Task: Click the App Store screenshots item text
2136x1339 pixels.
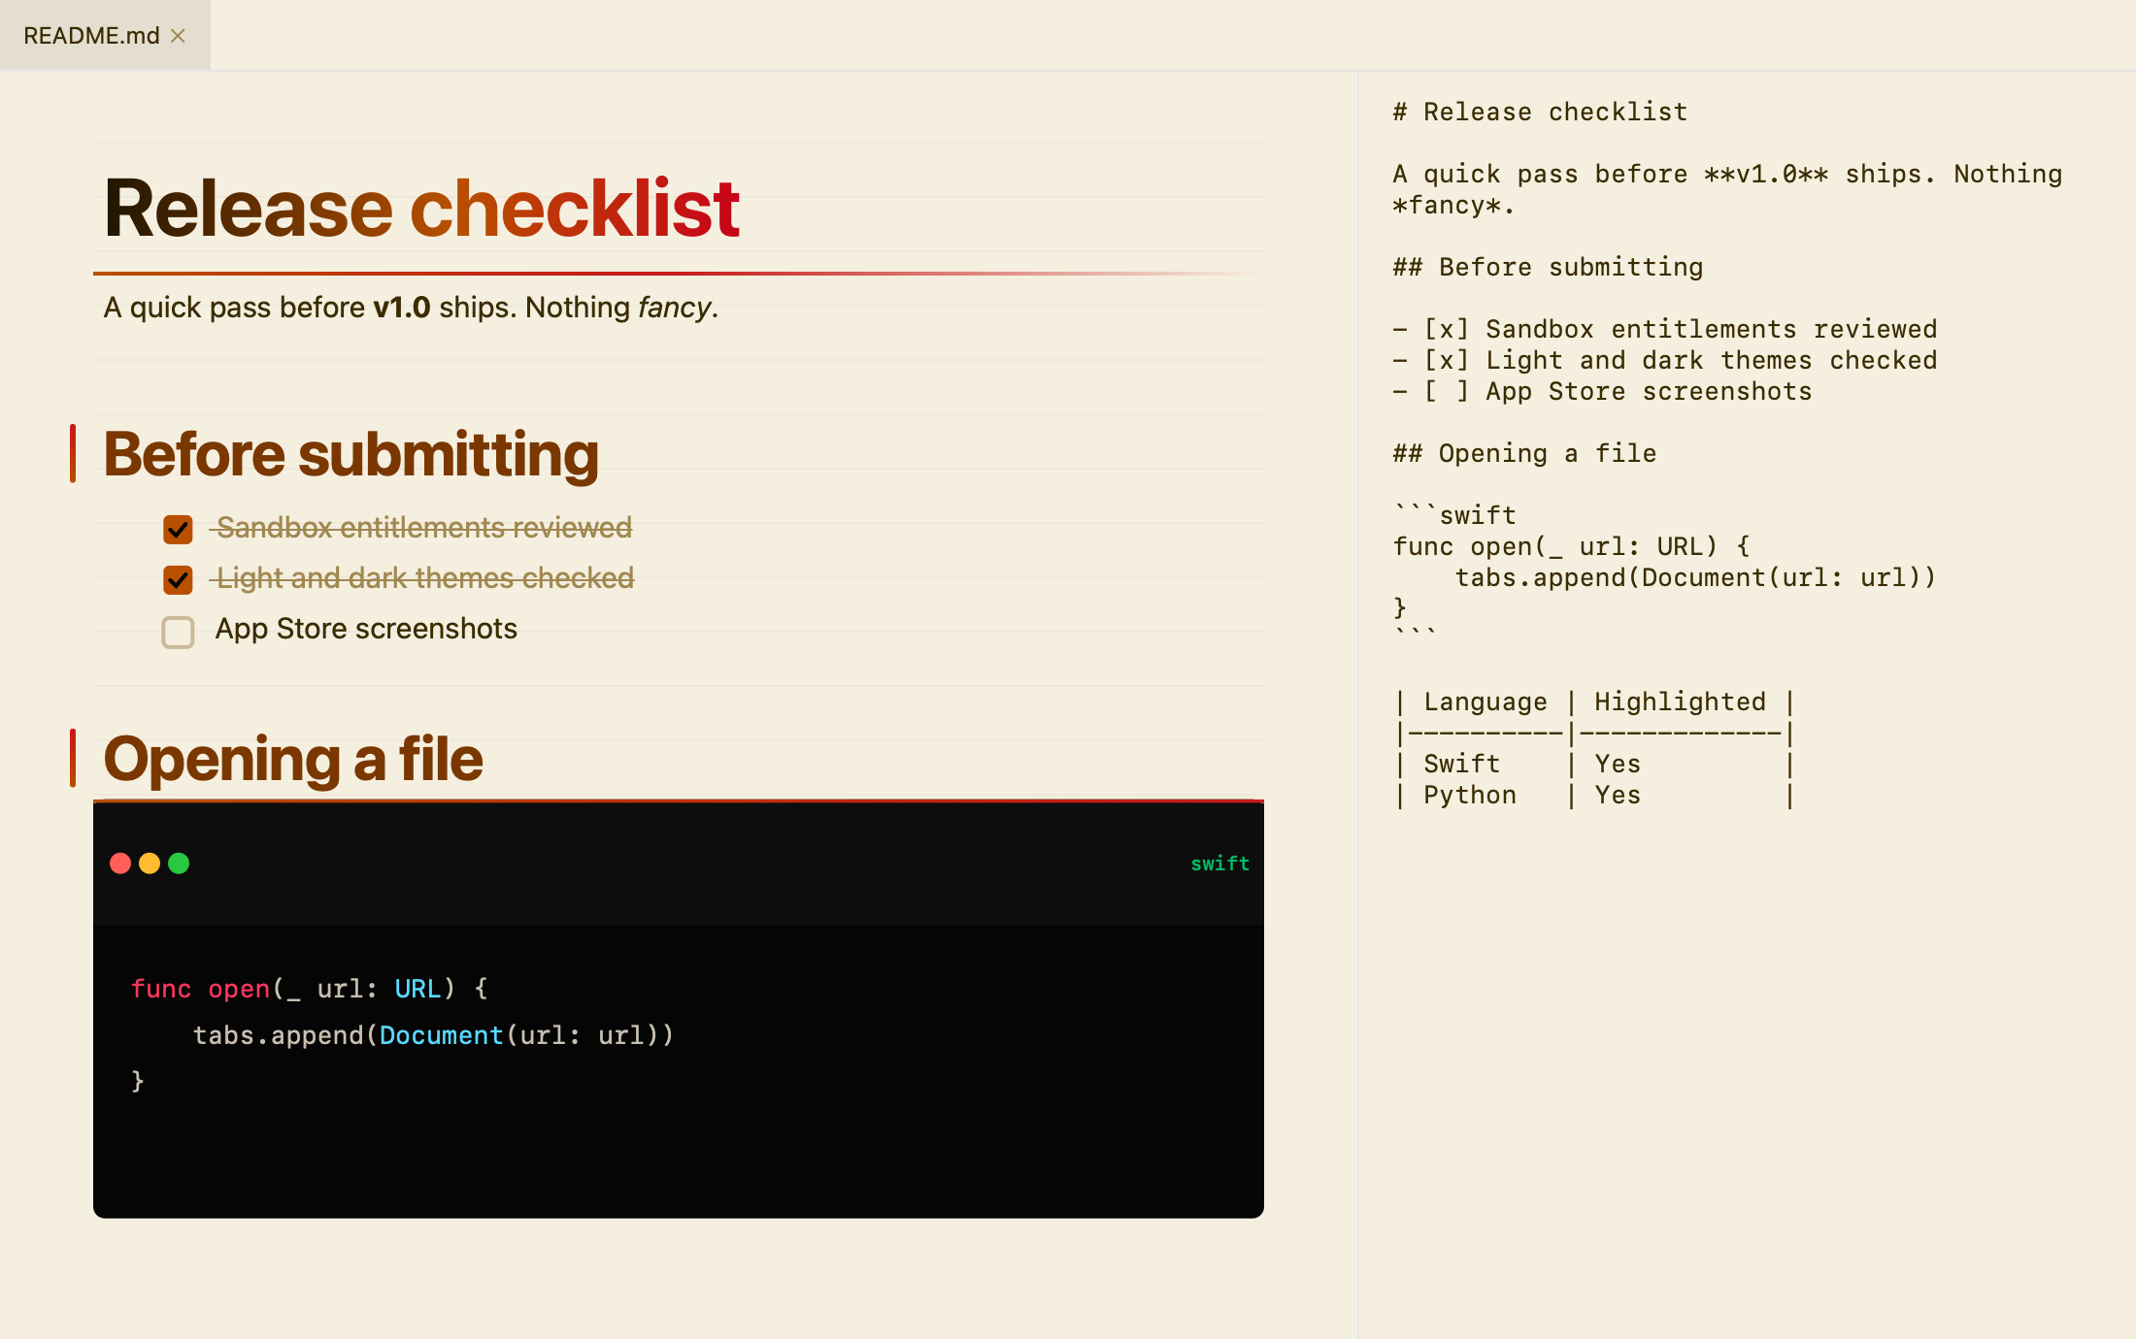Action: point(366,629)
